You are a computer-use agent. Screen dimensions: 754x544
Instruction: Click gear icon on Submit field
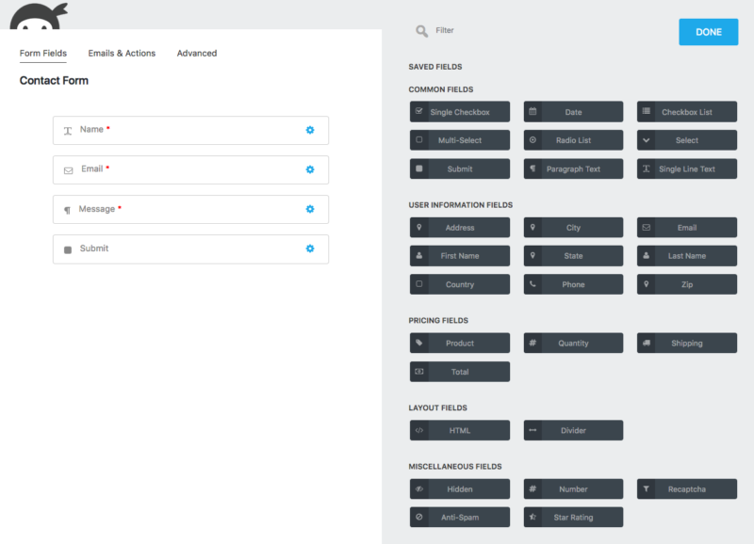click(309, 248)
